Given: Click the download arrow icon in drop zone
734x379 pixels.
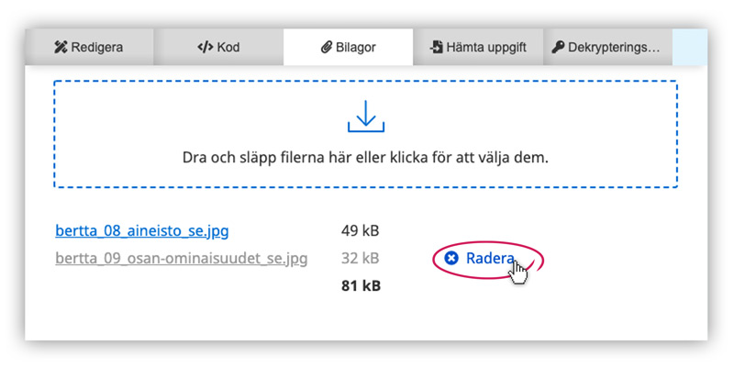Looking at the screenshot, I should (364, 116).
